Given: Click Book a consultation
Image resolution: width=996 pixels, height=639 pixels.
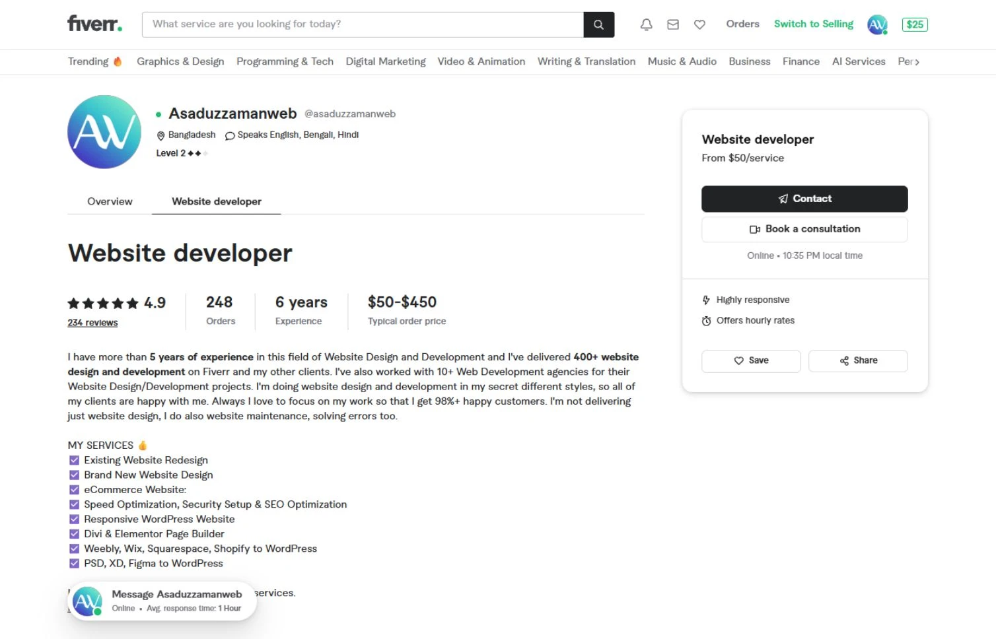Looking at the screenshot, I should (x=804, y=229).
